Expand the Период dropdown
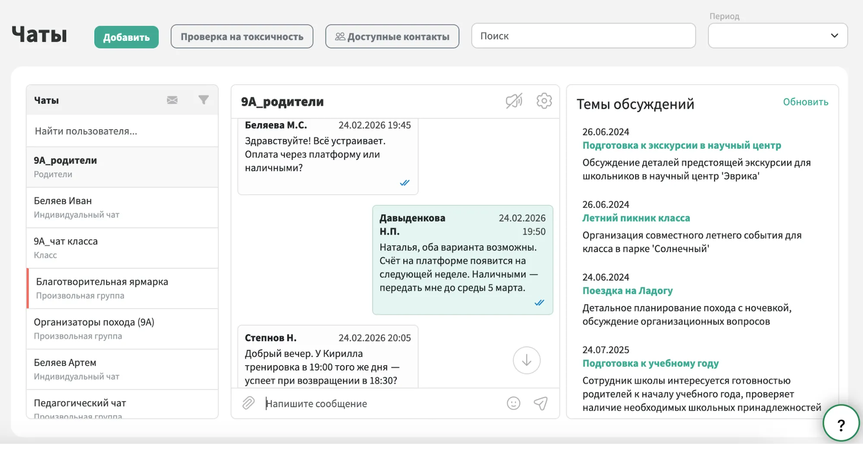Image resolution: width=863 pixels, height=451 pixels. 778,36
